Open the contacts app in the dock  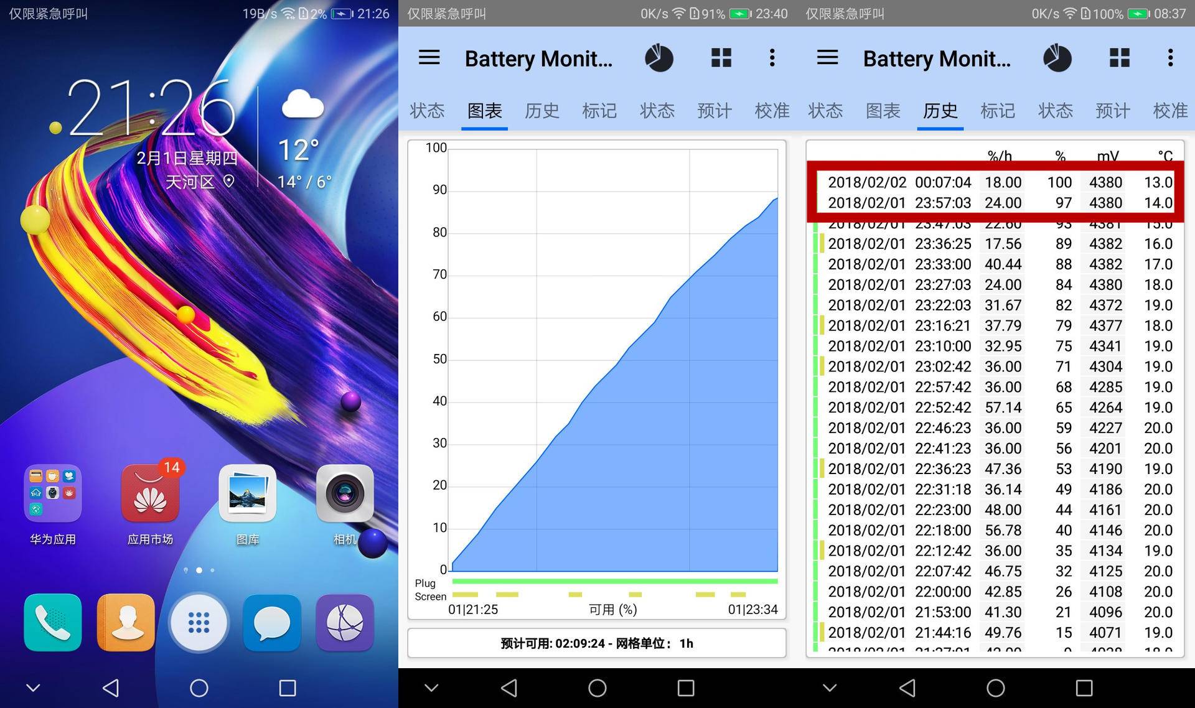coord(125,622)
